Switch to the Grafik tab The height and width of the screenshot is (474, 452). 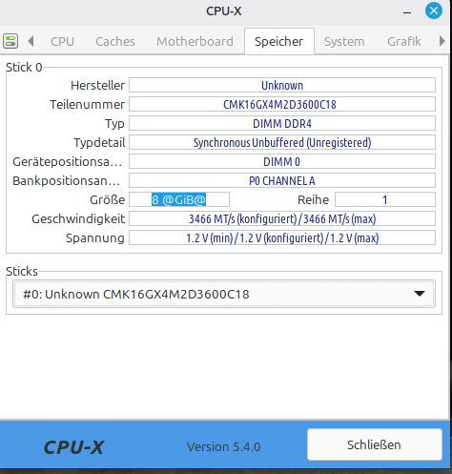coord(404,41)
